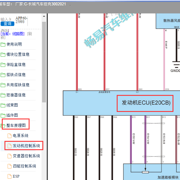Select 共用搭铁信息 in the tree
Image resolution: width=180 pixels, height=180 pixels.
(x=18, y=85)
